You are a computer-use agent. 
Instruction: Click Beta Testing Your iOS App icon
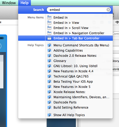click(x=49, y=82)
